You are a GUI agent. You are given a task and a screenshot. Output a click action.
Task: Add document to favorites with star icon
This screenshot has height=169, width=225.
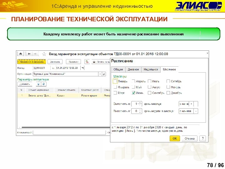(44, 54)
